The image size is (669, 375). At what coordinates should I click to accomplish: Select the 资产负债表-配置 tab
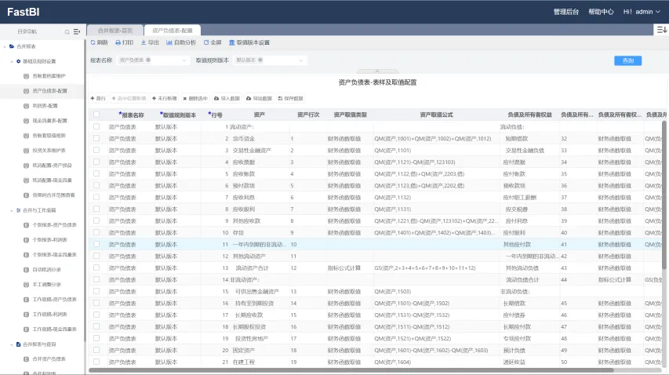coord(173,31)
